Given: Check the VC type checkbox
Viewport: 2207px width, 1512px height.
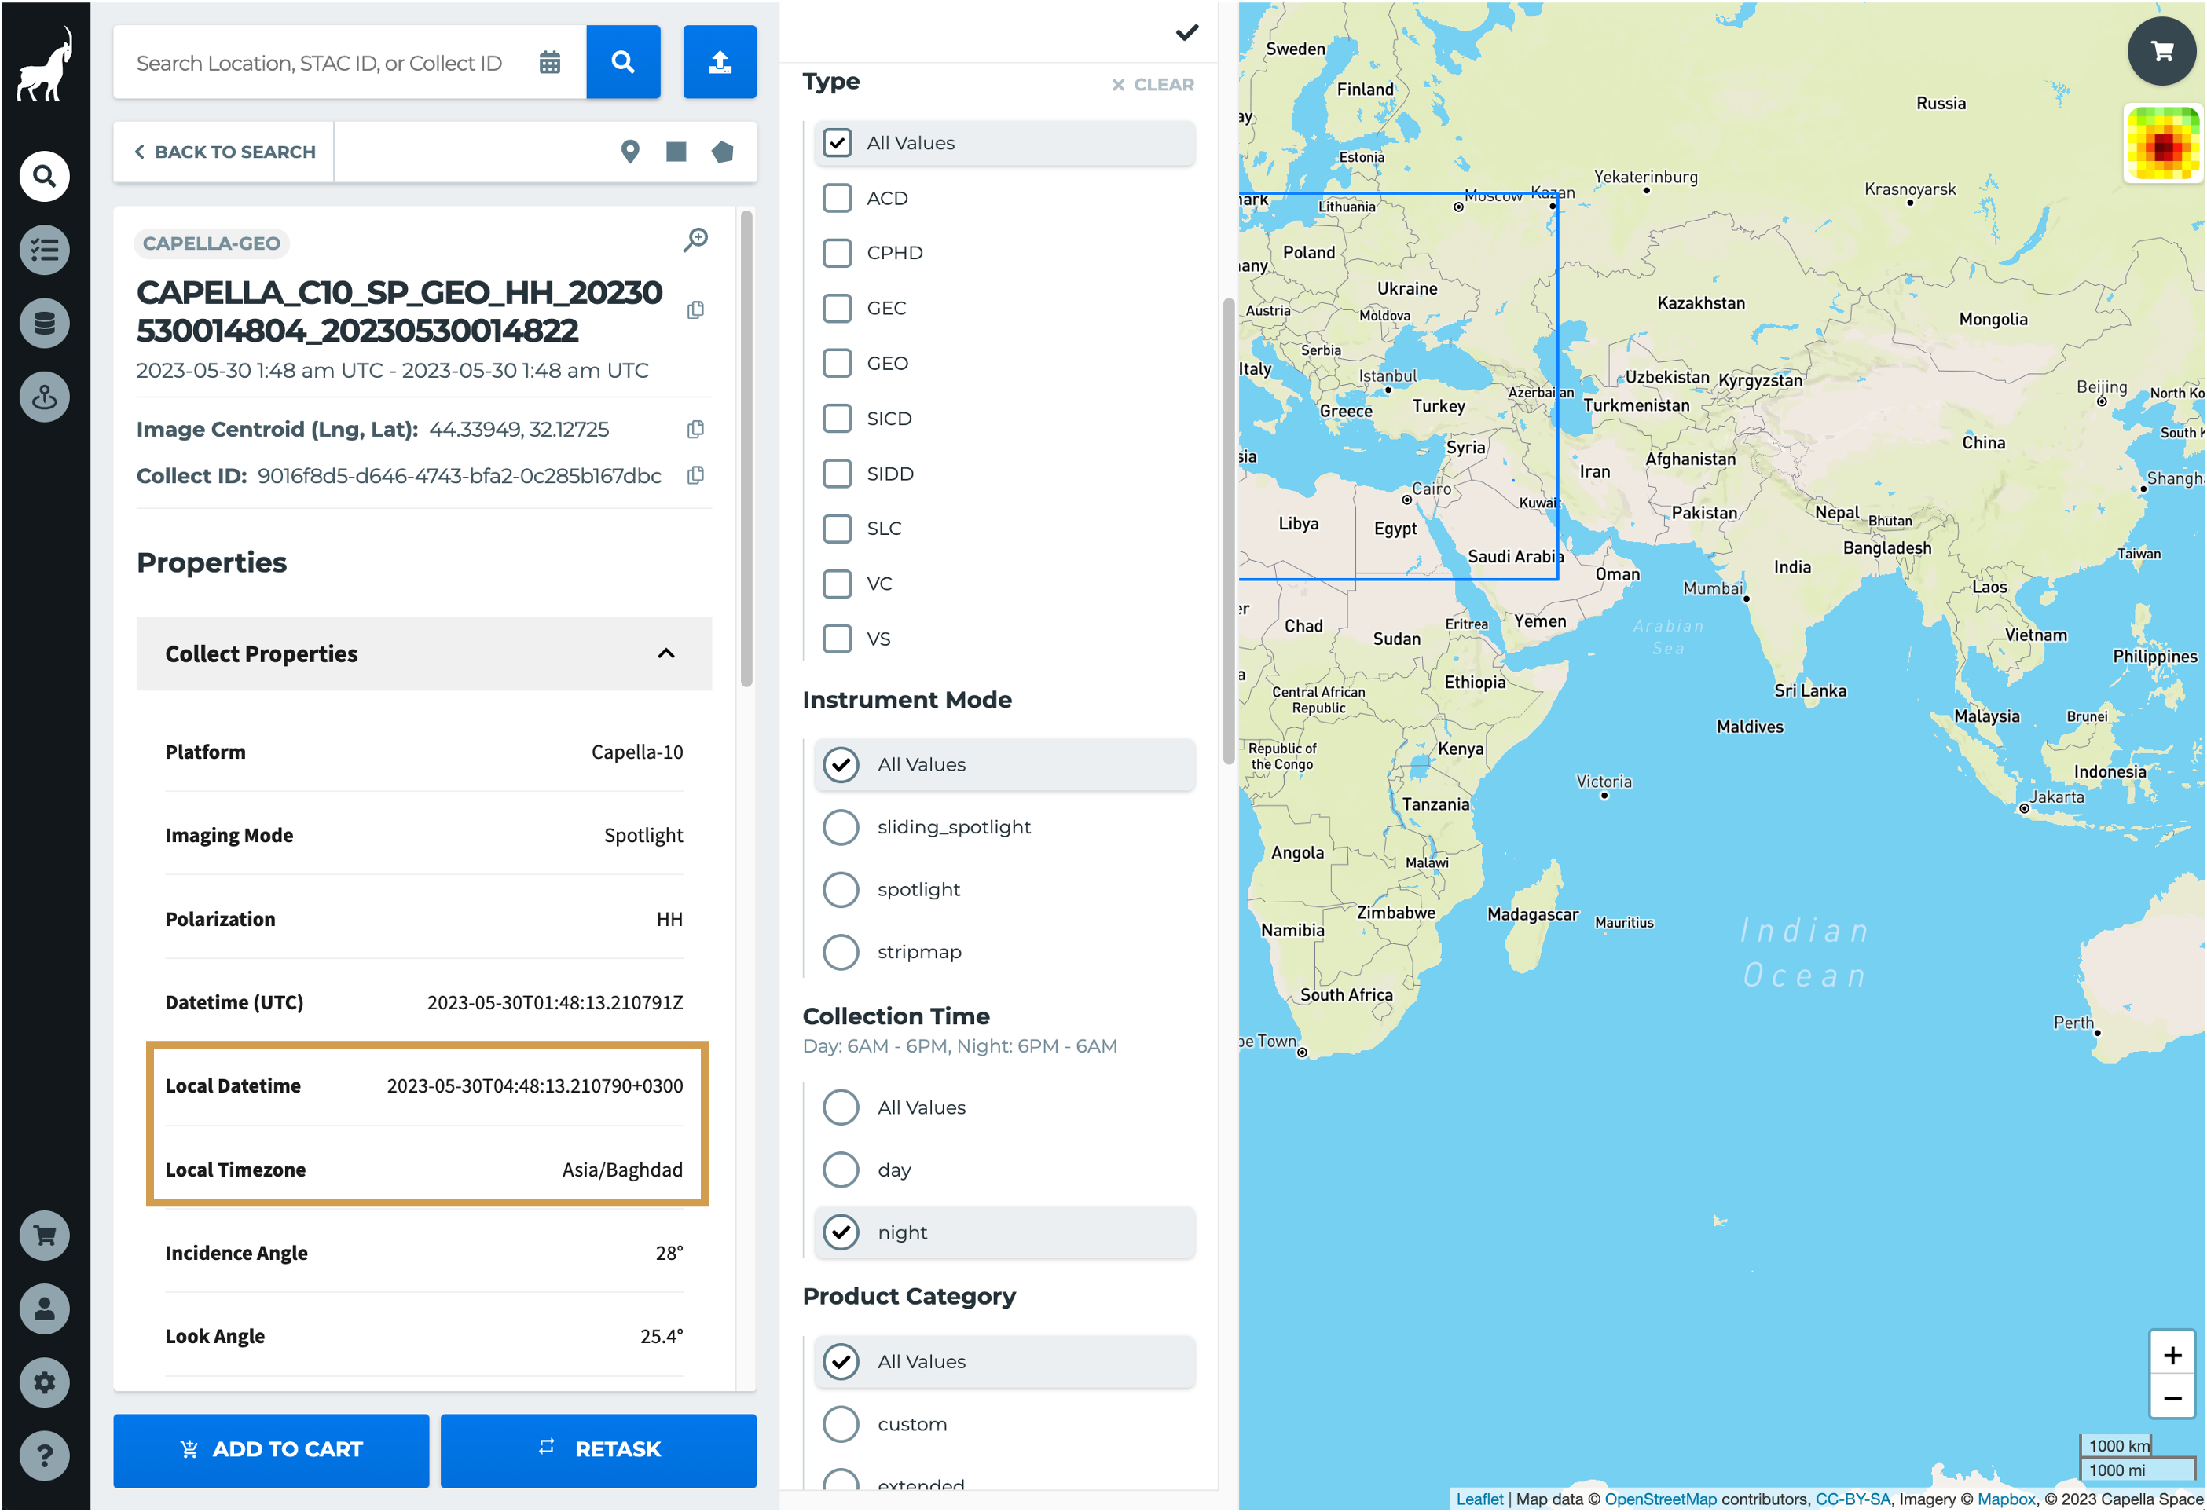Looking at the screenshot, I should (838, 584).
